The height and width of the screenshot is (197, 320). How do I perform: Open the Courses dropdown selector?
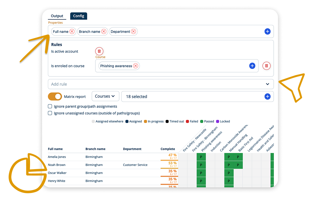click(105, 96)
